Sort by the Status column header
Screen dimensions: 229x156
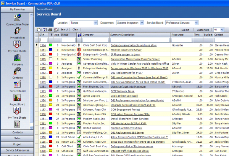click(68, 35)
